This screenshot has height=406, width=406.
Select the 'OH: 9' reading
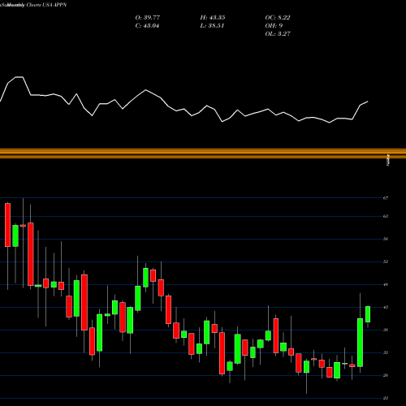point(274,26)
